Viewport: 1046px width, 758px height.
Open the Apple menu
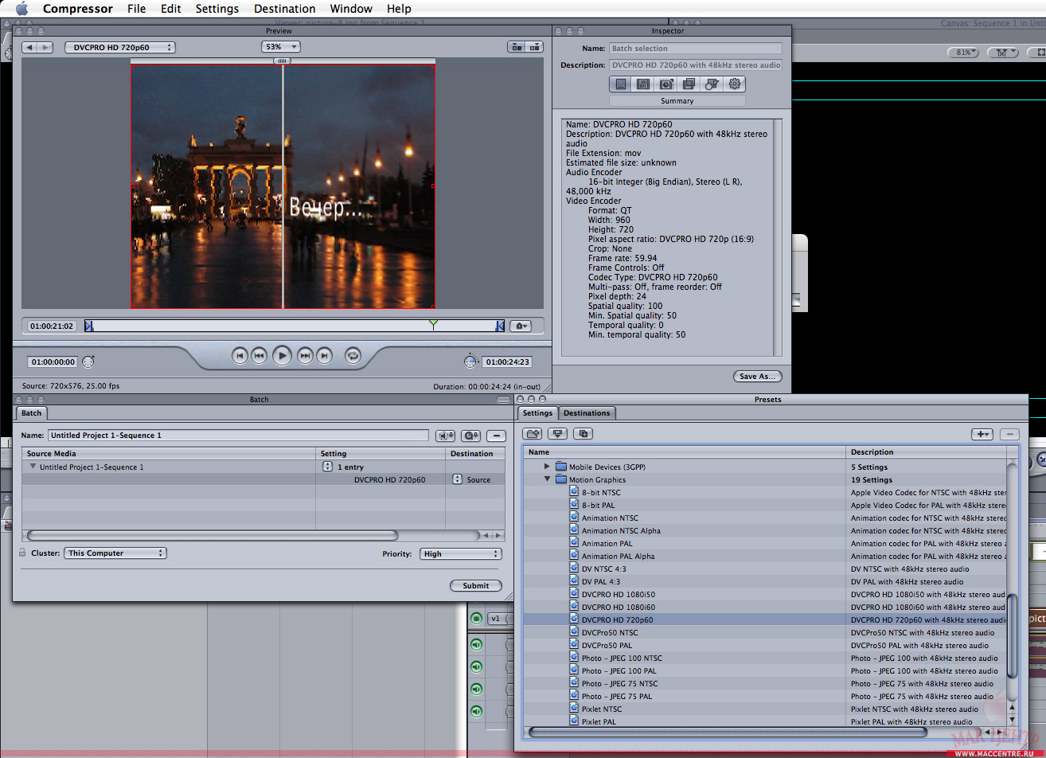21,9
